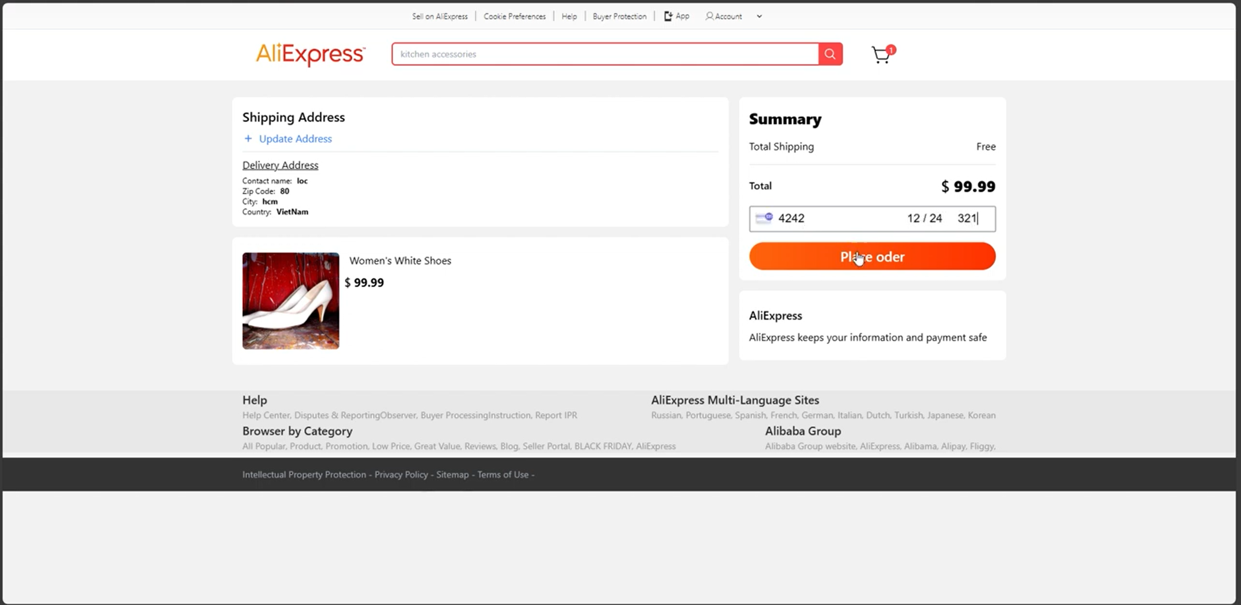Open the Privacy Policy footer link
The width and height of the screenshot is (1241, 605).
401,475
